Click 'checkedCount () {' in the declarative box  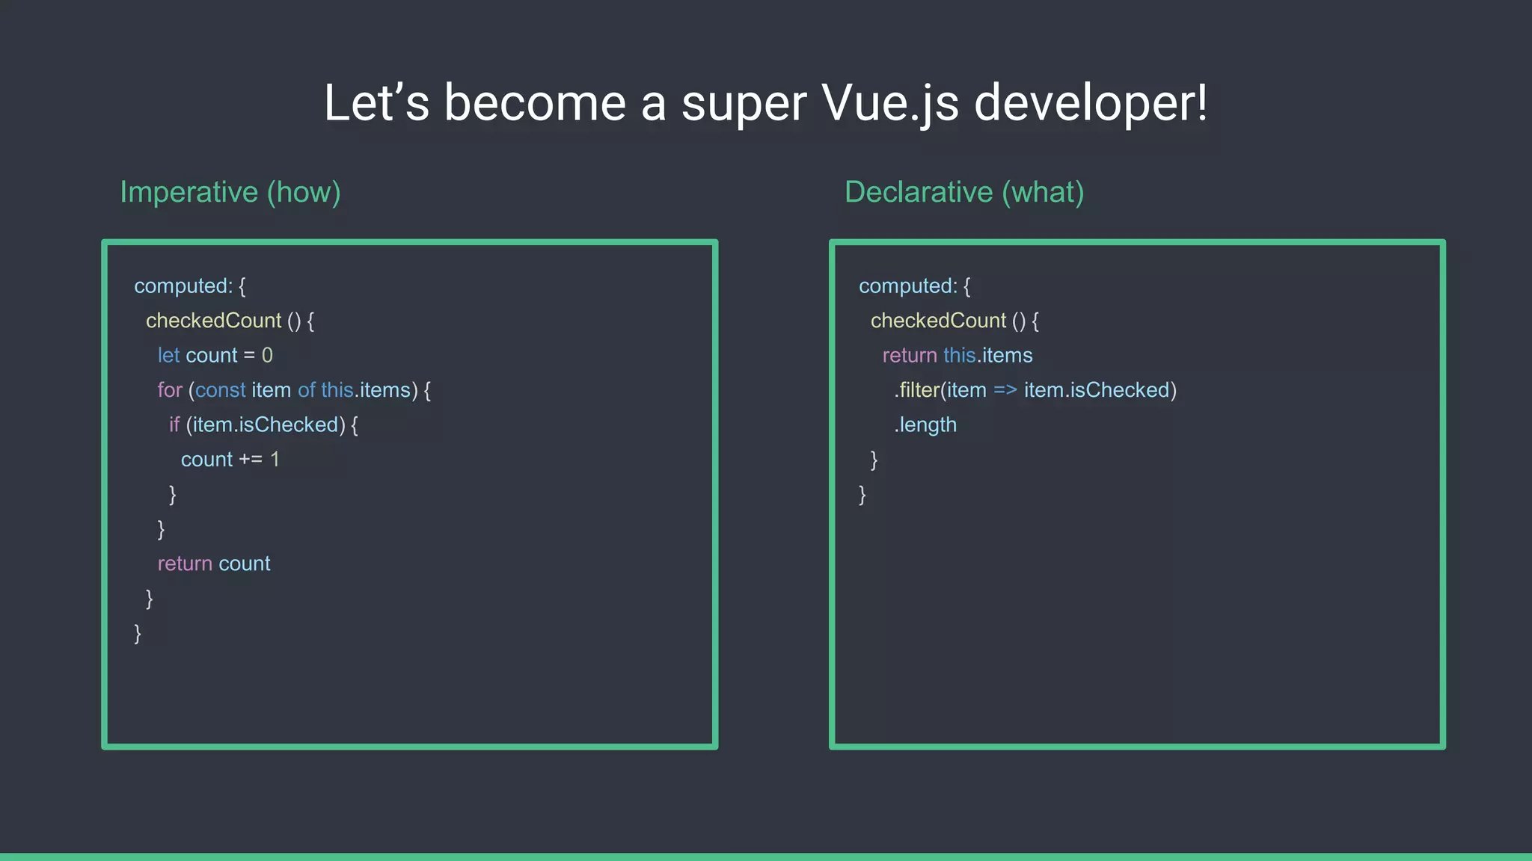[x=955, y=321]
